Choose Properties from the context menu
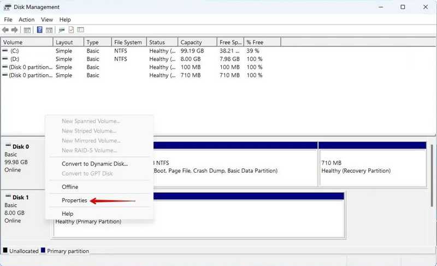The width and height of the screenshot is (437, 266). click(74, 200)
